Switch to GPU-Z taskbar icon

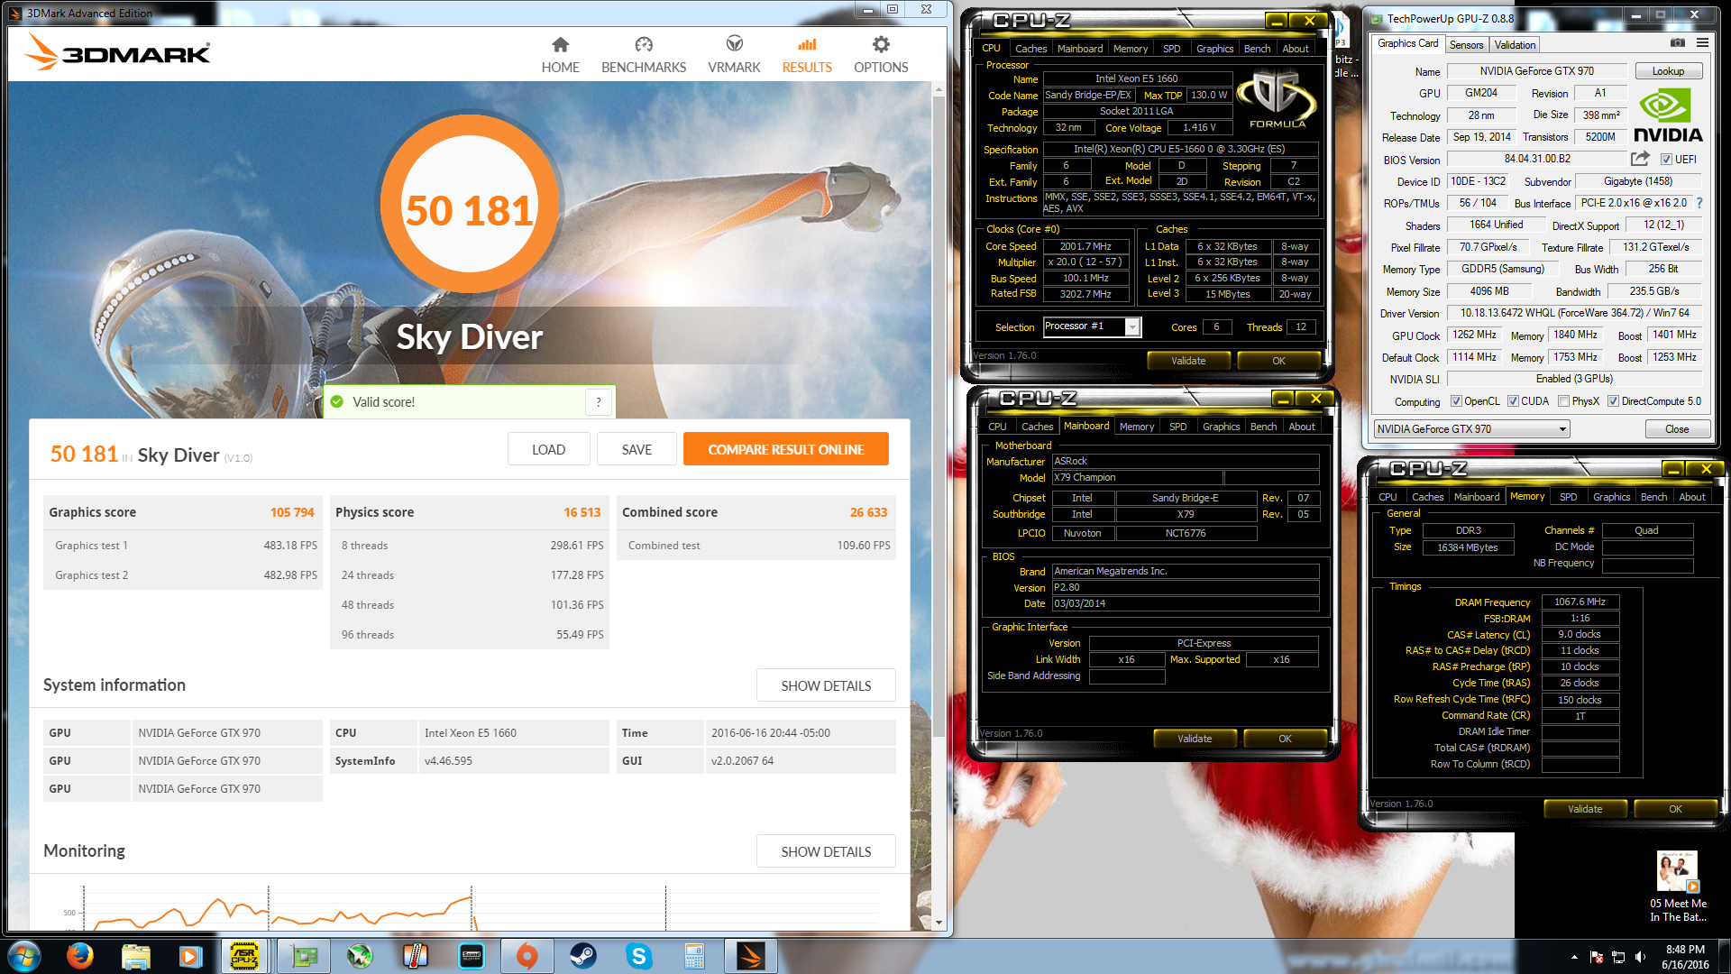pos(304,956)
